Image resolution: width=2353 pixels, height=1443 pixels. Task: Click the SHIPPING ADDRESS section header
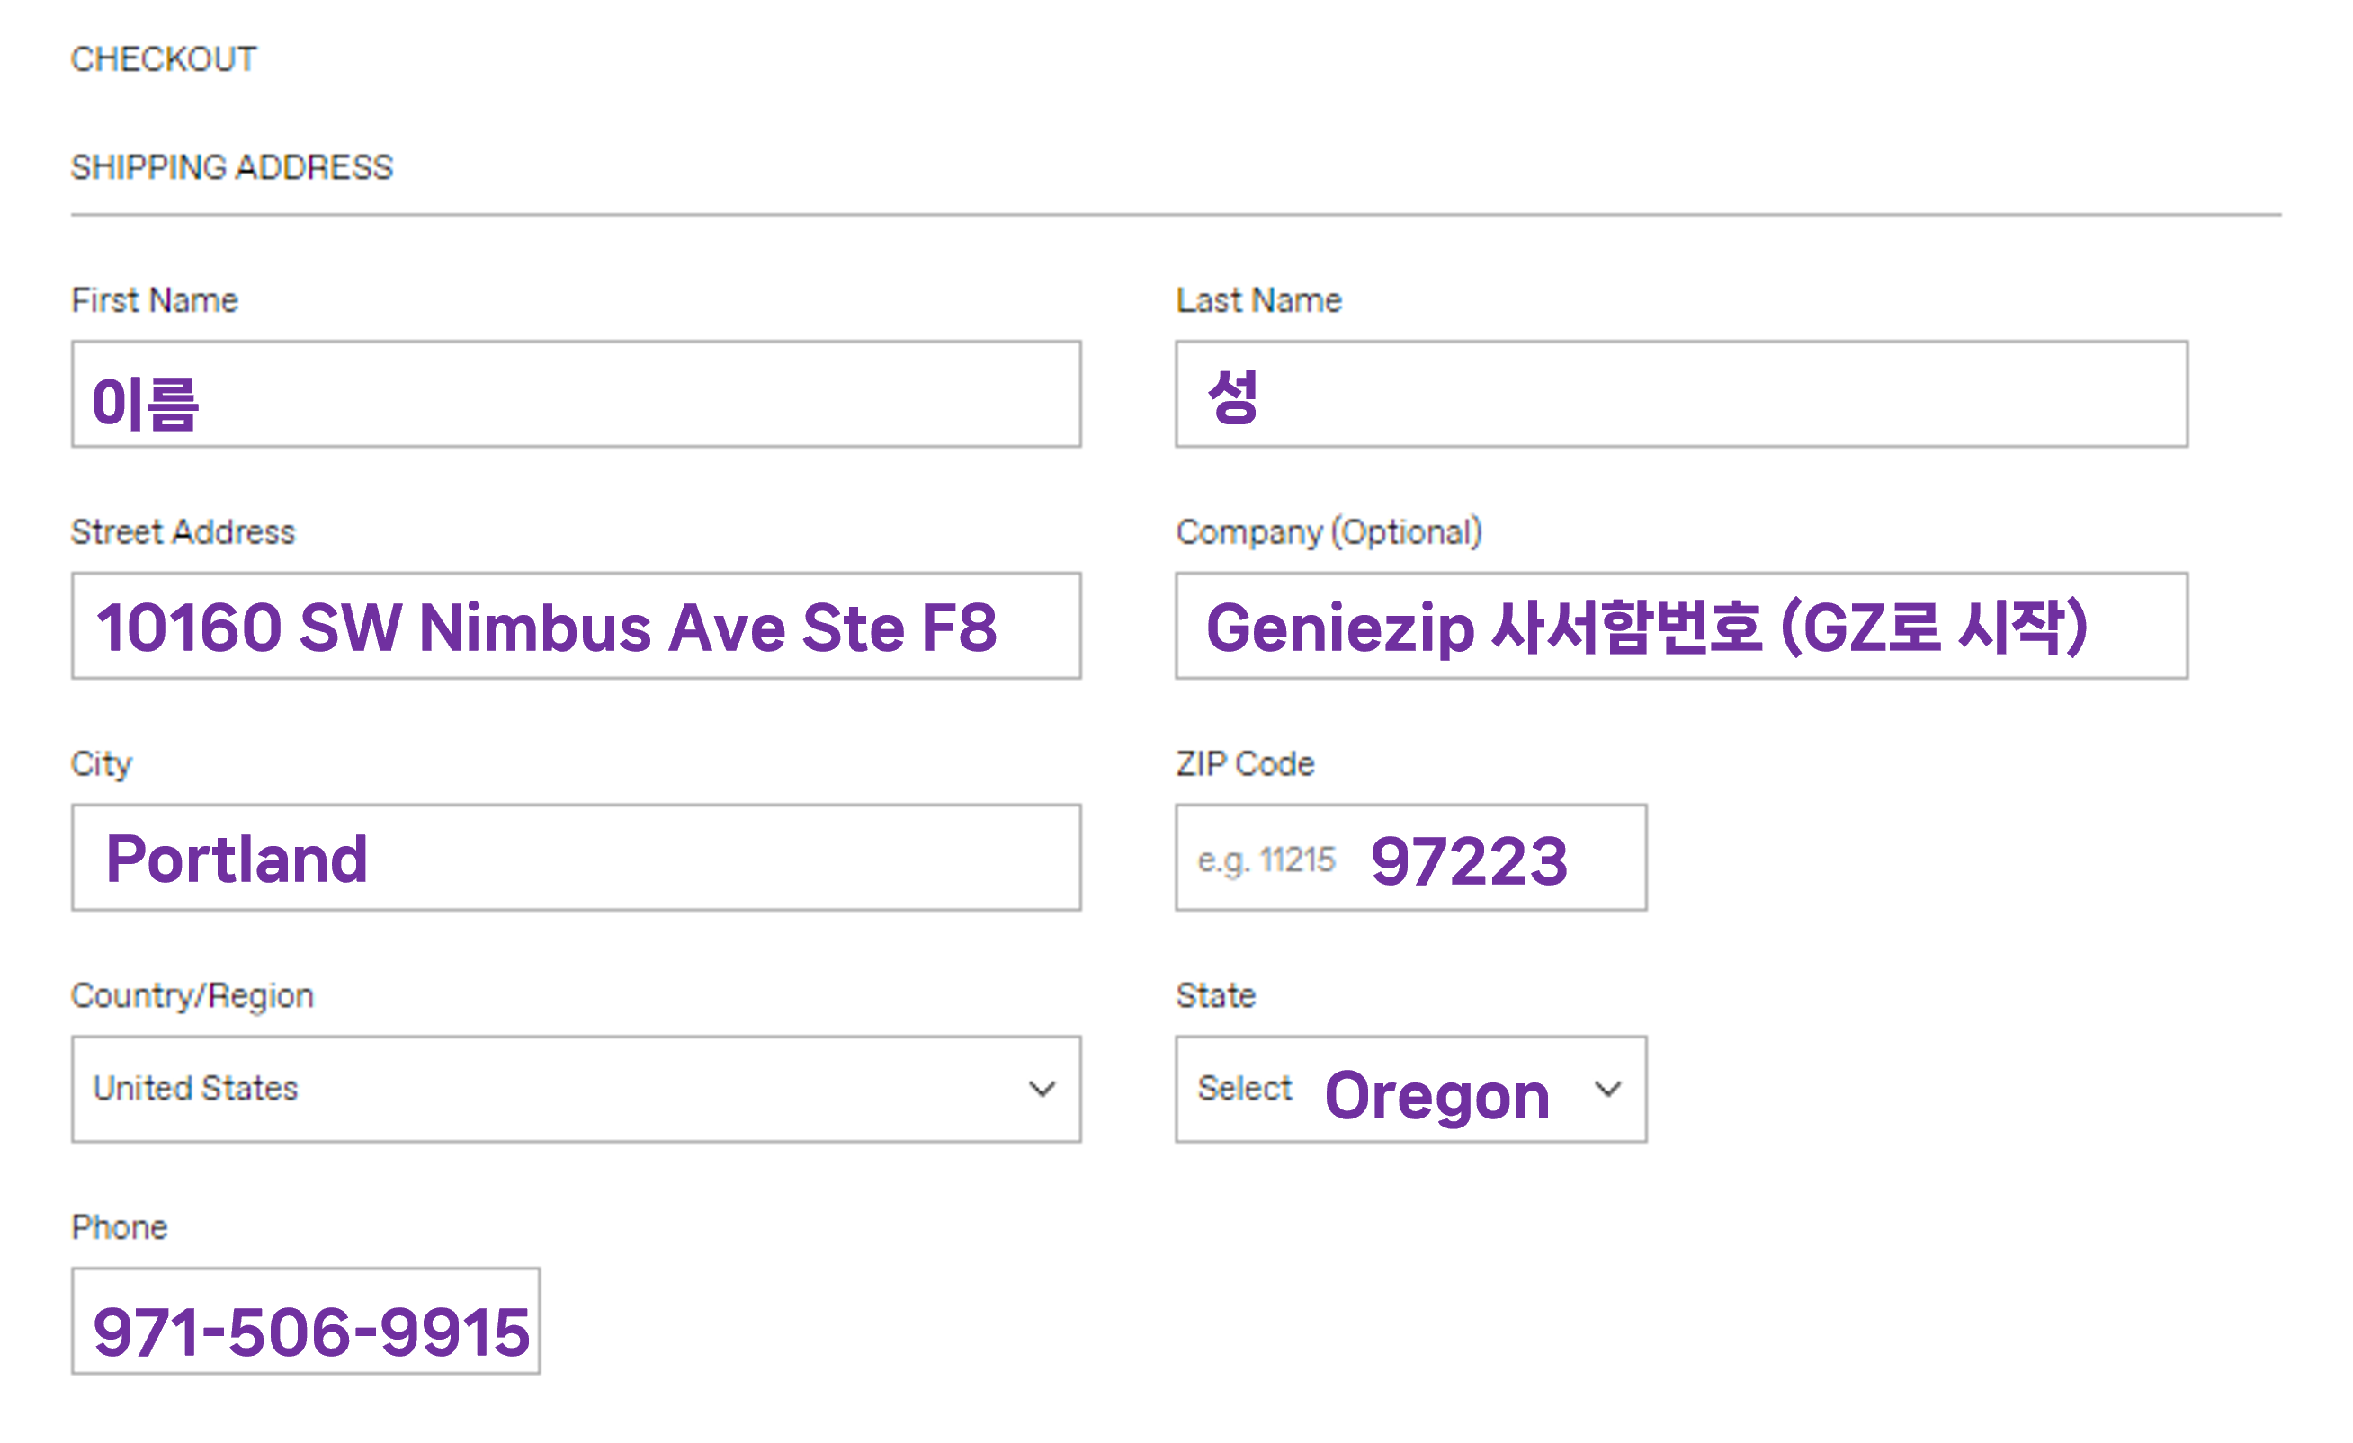point(232,167)
